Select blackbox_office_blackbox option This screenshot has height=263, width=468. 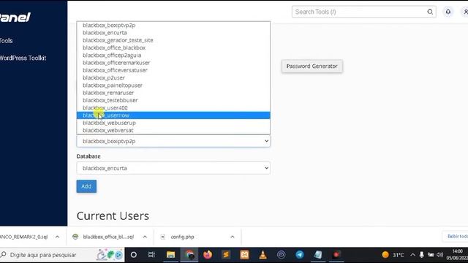tap(173, 47)
